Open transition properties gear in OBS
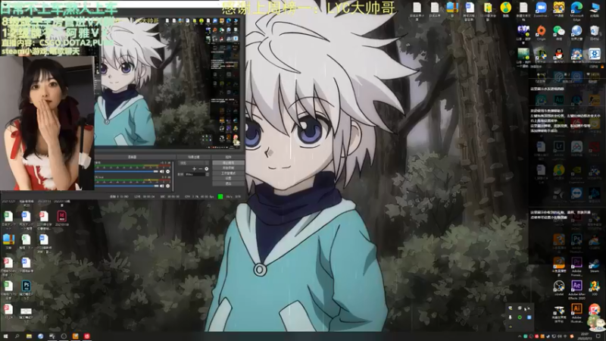 206,168
